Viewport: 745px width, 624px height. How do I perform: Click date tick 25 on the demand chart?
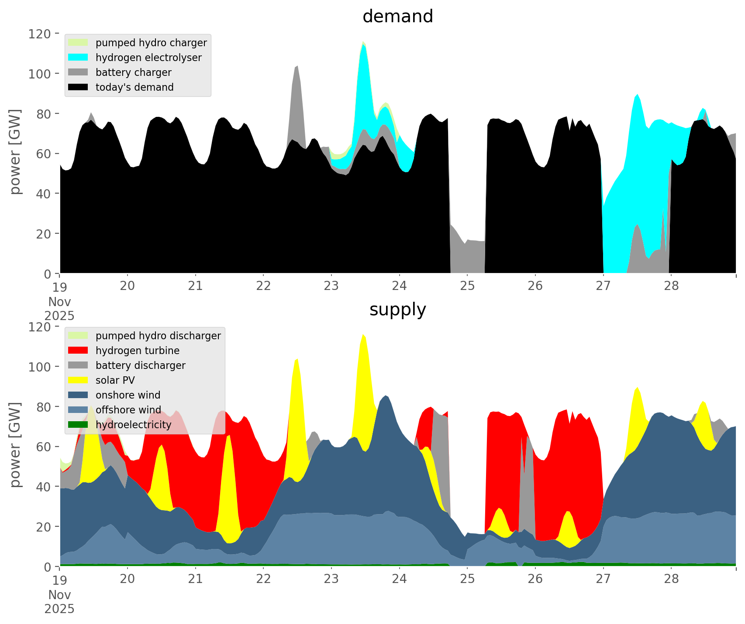pos(467,286)
